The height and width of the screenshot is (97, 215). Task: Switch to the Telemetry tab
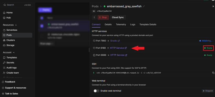tap(121, 25)
